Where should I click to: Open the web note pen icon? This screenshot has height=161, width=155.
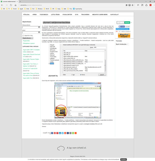point(142,5)
